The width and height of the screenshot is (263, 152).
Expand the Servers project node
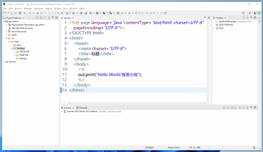4,62
